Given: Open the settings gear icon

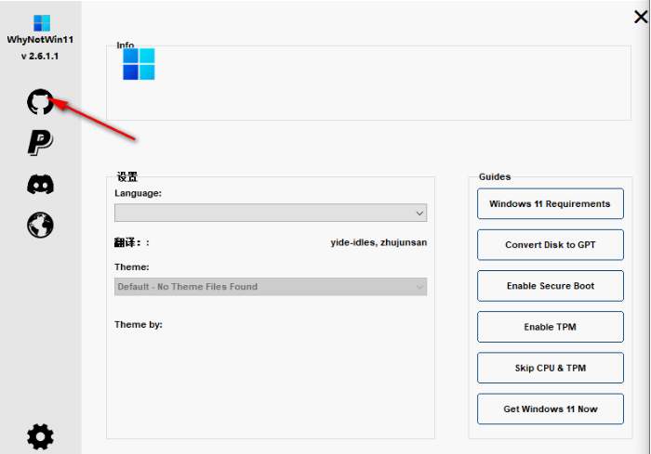Looking at the screenshot, I should (x=40, y=435).
